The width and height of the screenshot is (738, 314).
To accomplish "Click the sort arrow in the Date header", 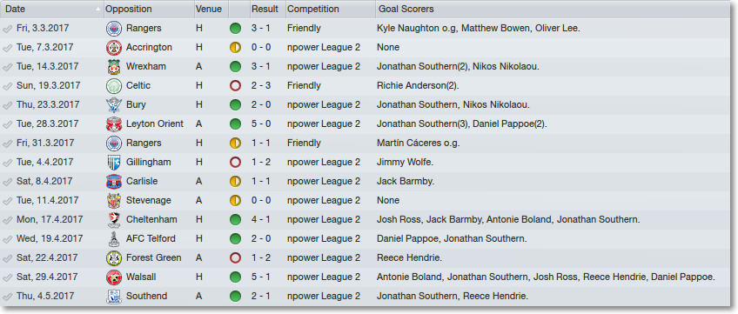I will (x=97, y=9).
